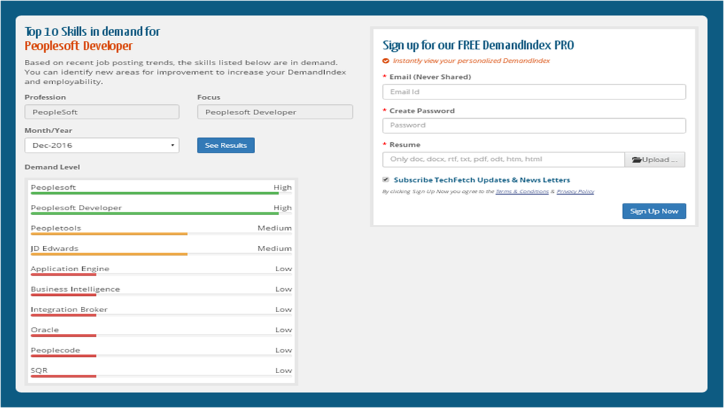The height and width of the screenshot is (408, 724).
Task: Toggle Subscribe TechFetch Updates checkbox
Action: pos(386,180)
